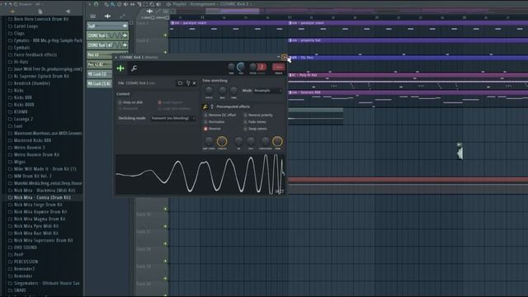The height and width of the screenshot is (297, 528).
Task: Toggle the Fade stereo option
Action: [x=255, y=122]
